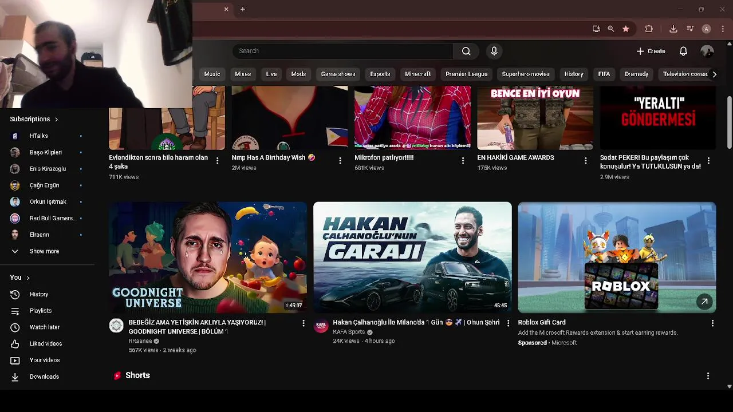Image resolution: width=733 pixels, height=412 pixels.
Task: Open account avatar menu on YouTube
Action: click(707, 51)
